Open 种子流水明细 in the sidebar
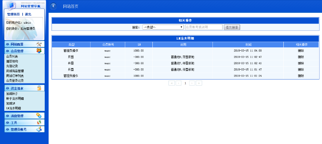This screenshot has height=144, width=322. click(x=15, y=99)
